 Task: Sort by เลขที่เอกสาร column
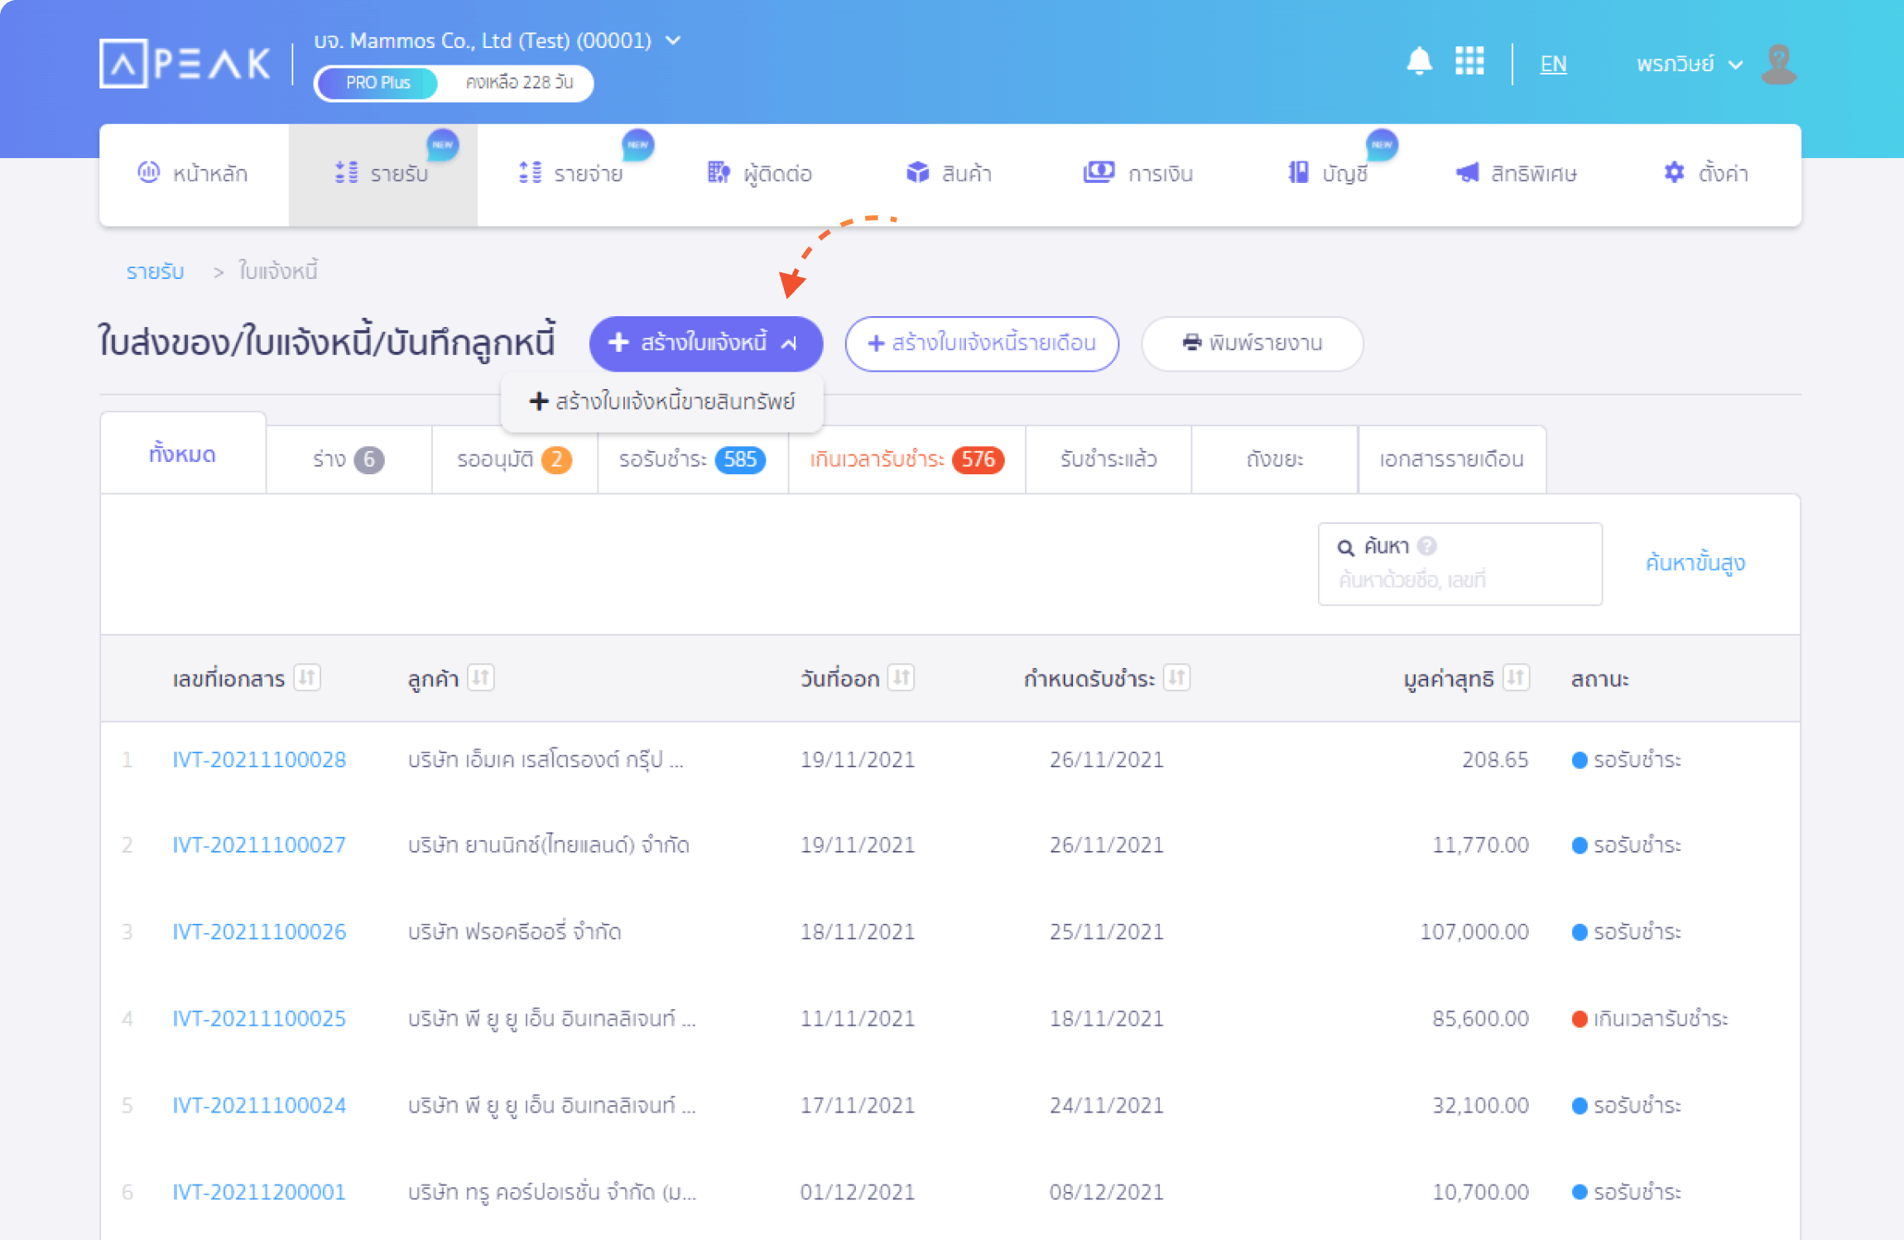[307, 678]
